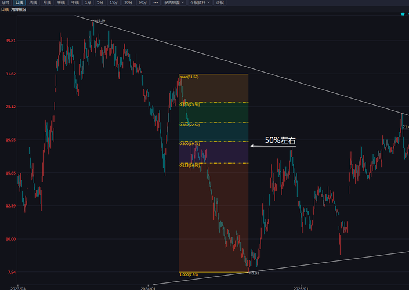This screenshot has width=409, height=290.
Task: Click the 7.94 price axis label
Action: [x=12, y=272]
